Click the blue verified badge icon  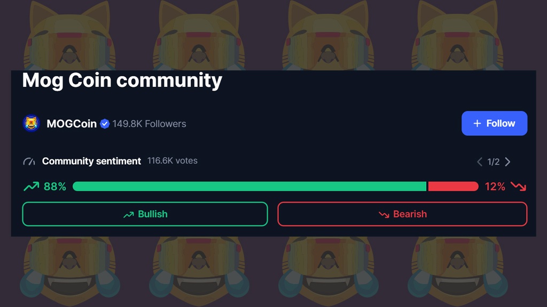105,124
